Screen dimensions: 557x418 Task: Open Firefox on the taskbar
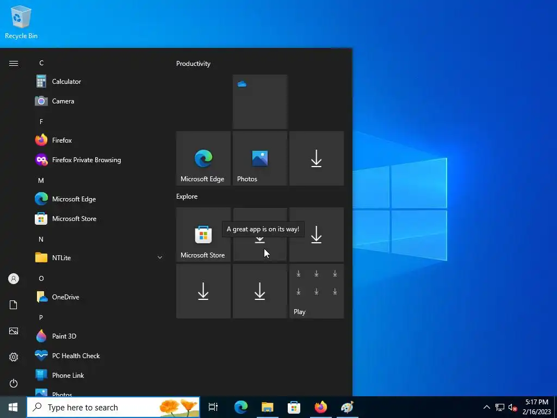pos(321,407)
